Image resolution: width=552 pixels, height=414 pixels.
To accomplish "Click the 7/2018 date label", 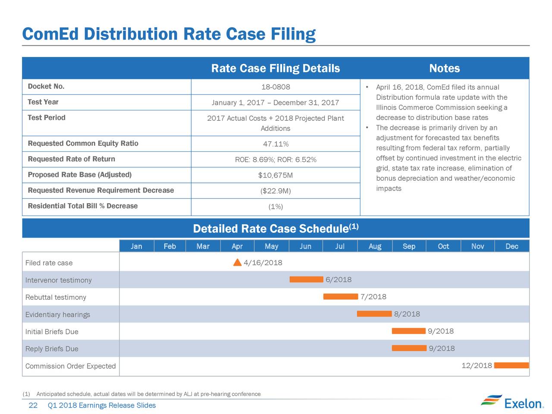I will tap(373, 297).
